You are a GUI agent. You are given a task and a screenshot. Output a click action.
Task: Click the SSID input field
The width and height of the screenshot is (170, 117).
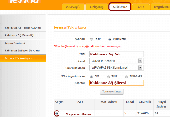(x=117, y=54)
